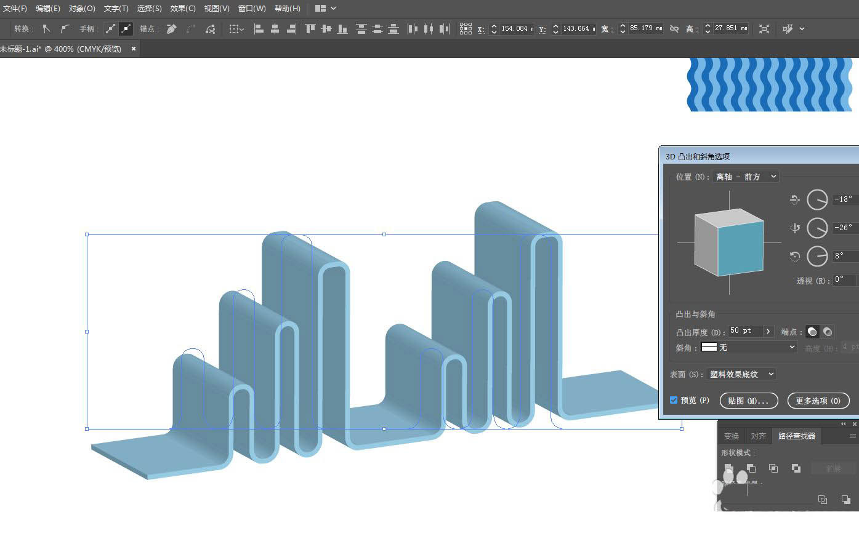The width and height of the screenshot is (859, 560).
Task: Open the select similar options dropdown arrow
Action: tap(802, 29)
